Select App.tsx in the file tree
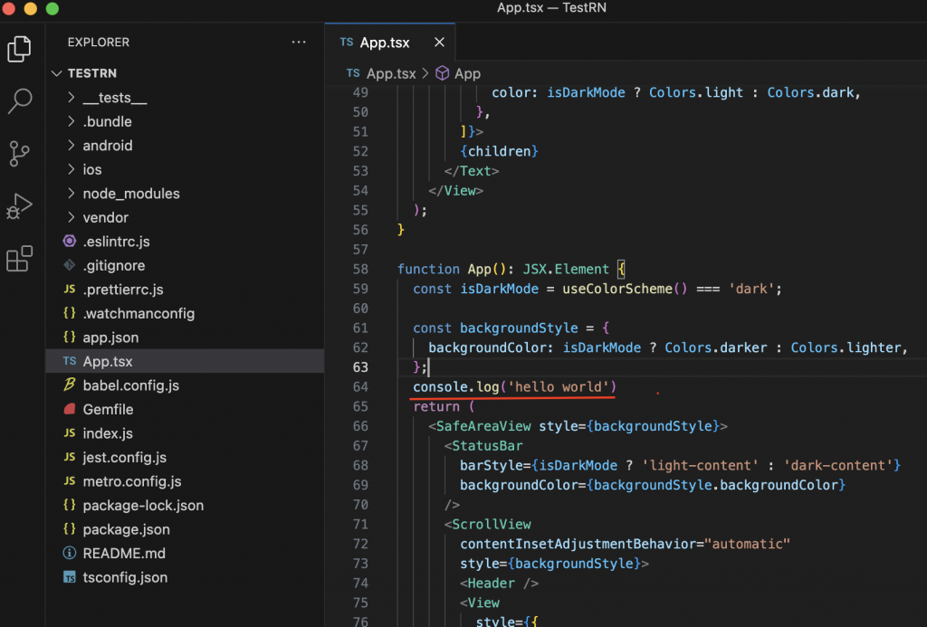Screen dimensions: 927x627 point(185,361)
